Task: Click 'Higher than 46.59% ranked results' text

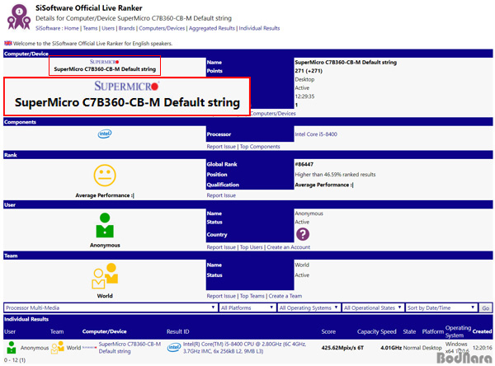Action: (335, 175)
